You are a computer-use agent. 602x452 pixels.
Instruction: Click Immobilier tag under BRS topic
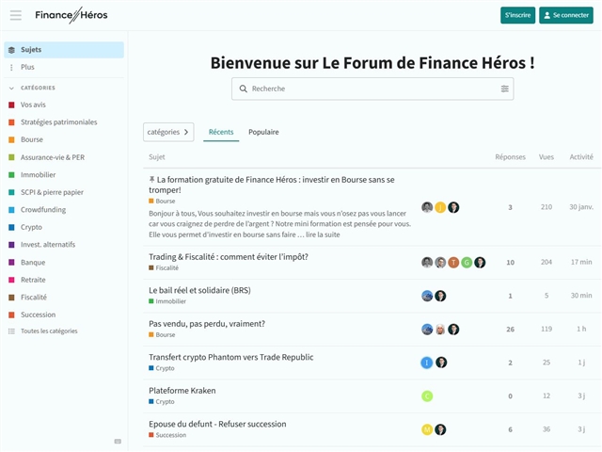(167, 301)
